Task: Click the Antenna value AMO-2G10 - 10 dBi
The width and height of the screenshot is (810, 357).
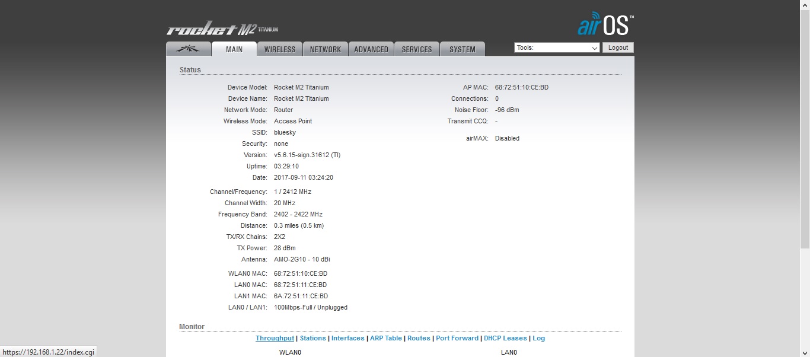Action: [302, 259]
